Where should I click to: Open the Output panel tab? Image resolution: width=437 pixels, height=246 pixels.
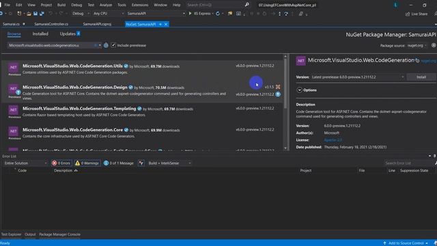pyautogui.click(x=30, y=234)
